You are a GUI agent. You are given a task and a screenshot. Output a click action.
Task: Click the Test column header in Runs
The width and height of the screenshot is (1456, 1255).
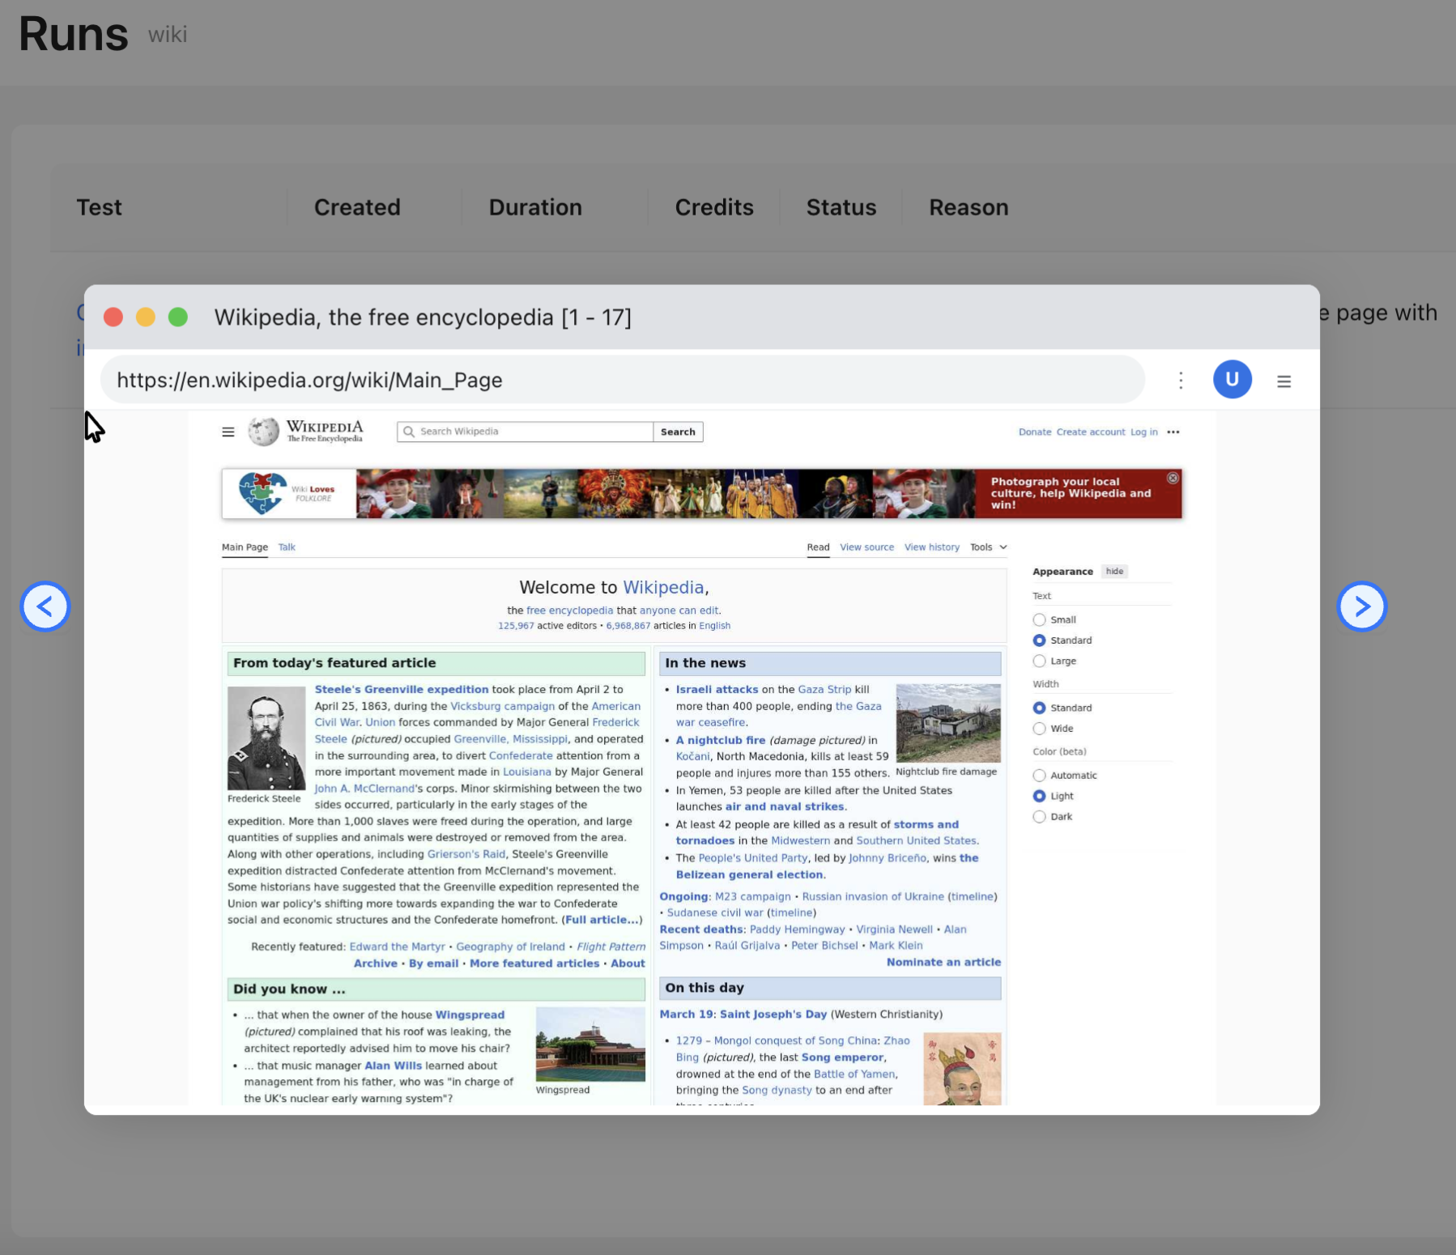(100, 208)
